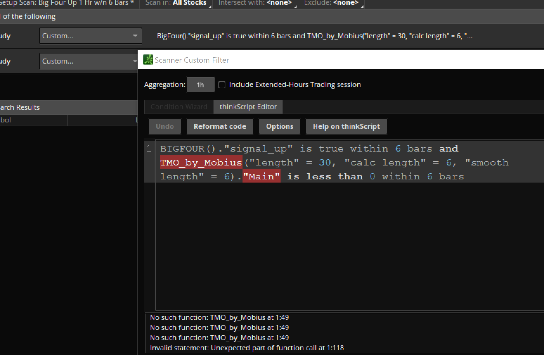Click the thinkorswim leaf icon in the dialog title
This screenshot has height=355, width=544.
(148, 60)
